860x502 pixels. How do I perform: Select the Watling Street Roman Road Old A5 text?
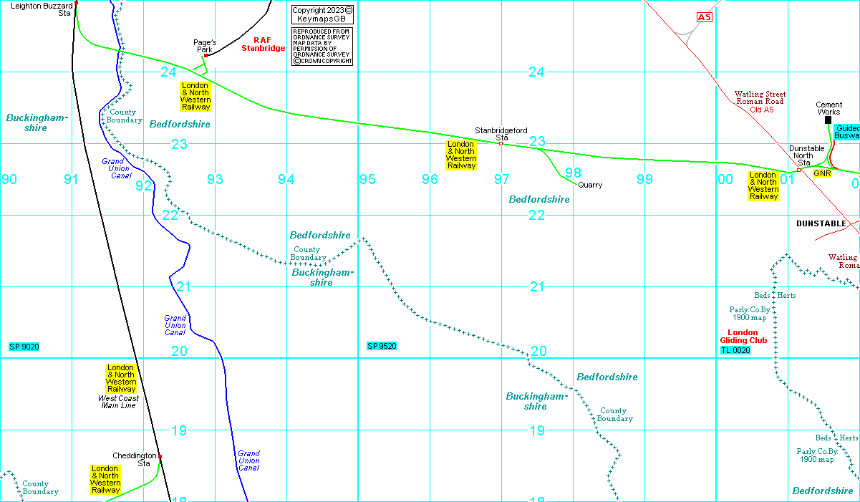tap(760, 102)
